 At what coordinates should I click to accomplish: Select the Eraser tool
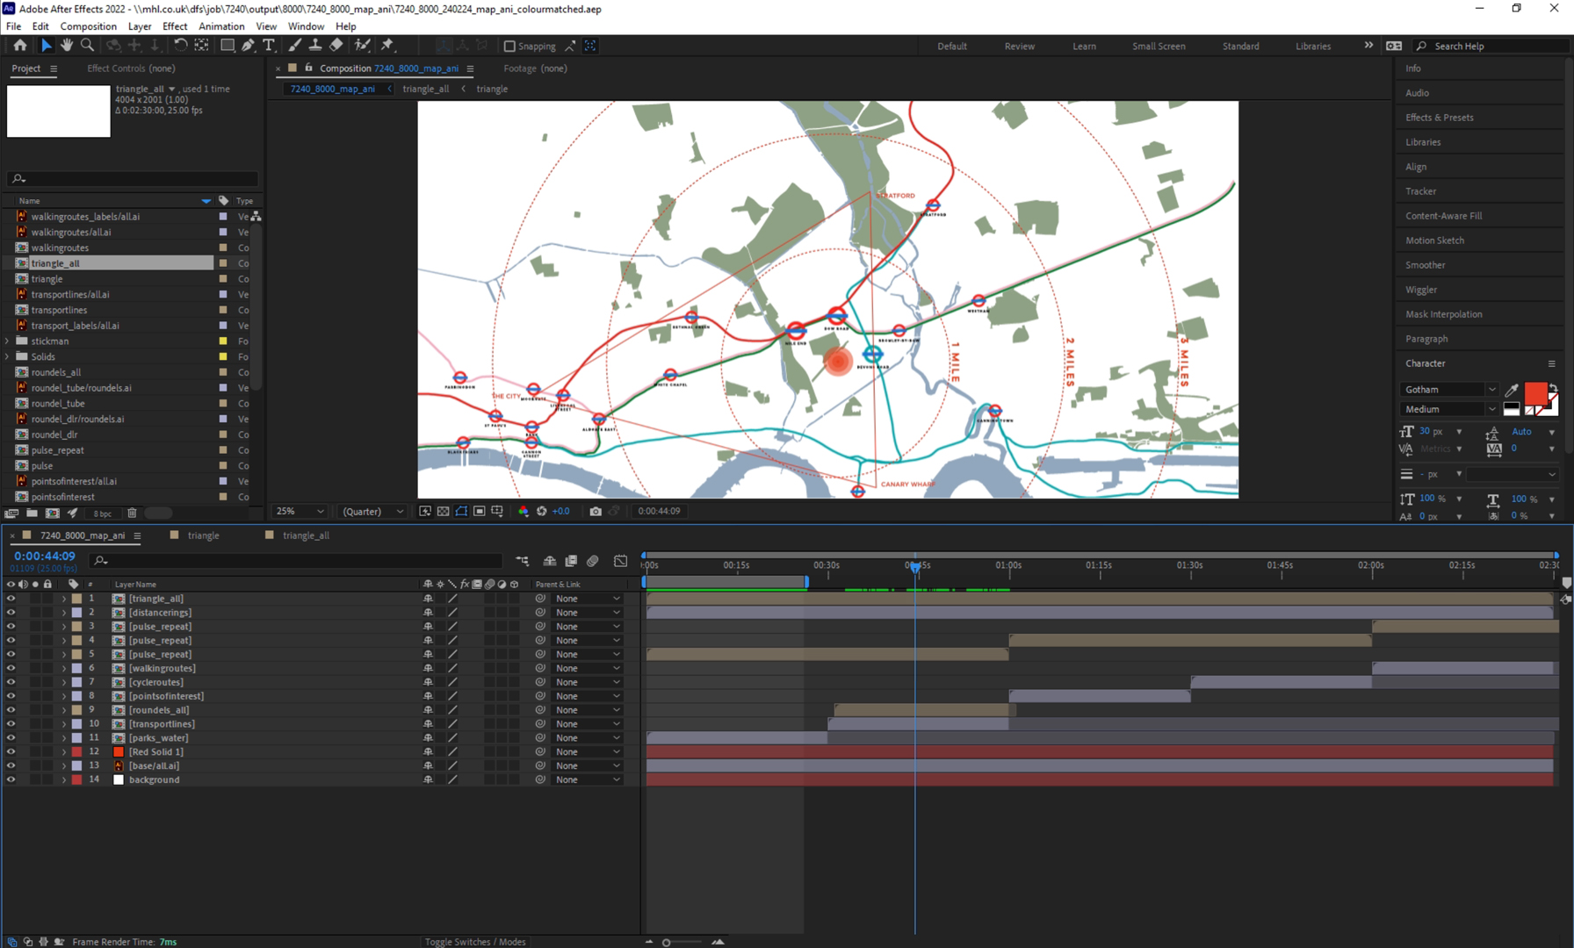pyautogui.click(x=336, y=45)
